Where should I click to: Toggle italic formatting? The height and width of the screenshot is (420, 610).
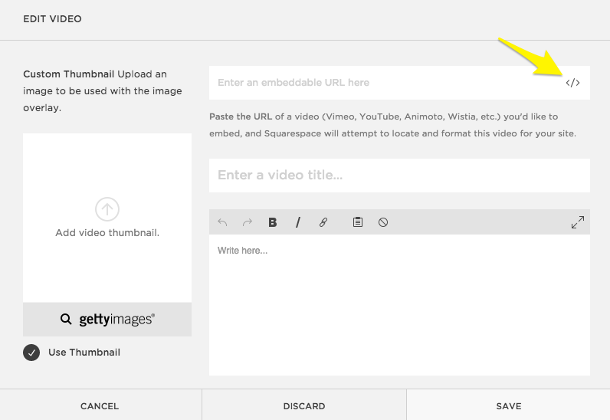(x=297, y=222)
